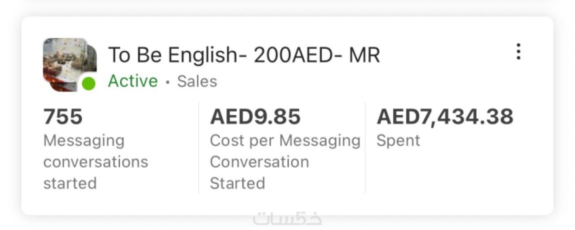Click the Arabic watermark below the card

pos(287,219)
